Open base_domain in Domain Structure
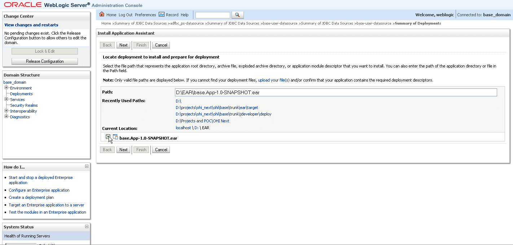 (x=15, y=82)
